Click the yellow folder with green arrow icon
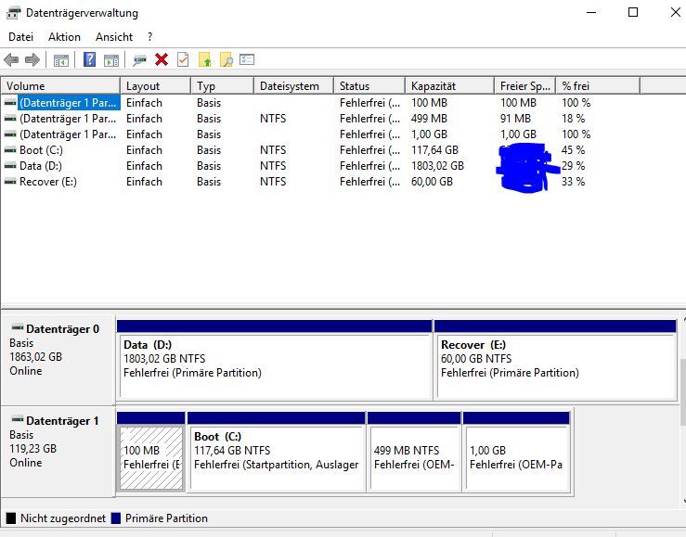The width and height of the screenshot is (686, 537). click(205, 60)
